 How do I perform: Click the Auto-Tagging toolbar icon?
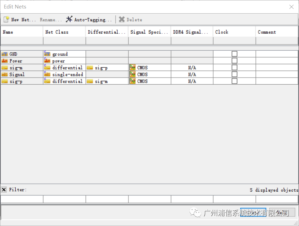click(69, 19)
